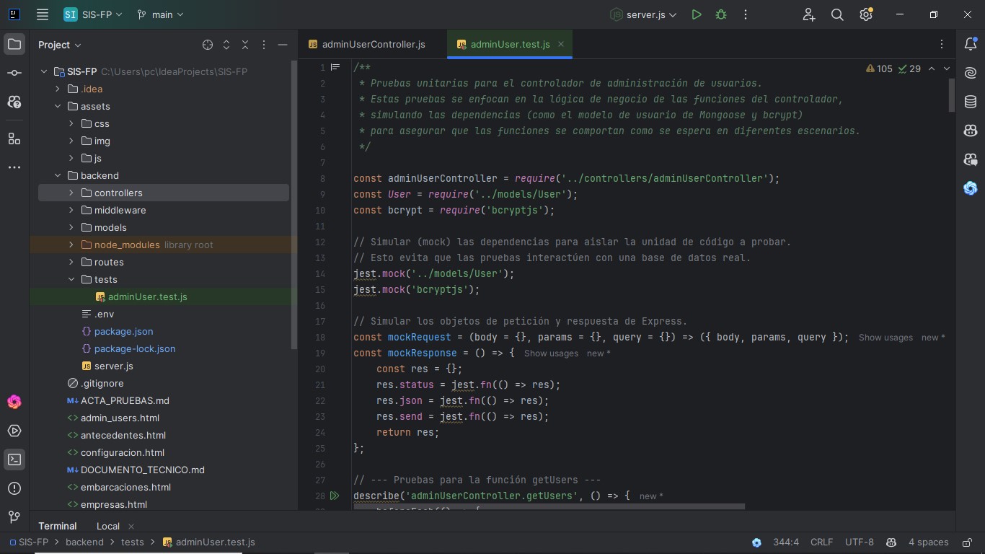Screen dimensions: 985x554
Task: Open the Code With Me add-user icon
Action: point(809,14)
